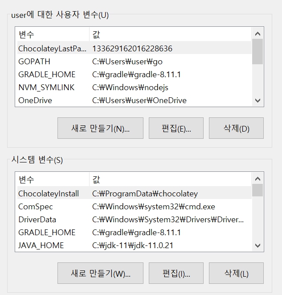Click 새로 만들기(W)... button for system variables
The image size is (282, 295).
pos(100,273)
